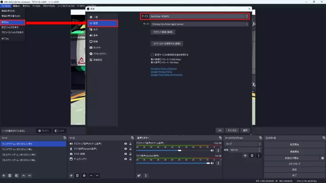The width and height of the screenshot is (326, 183).
Task: Toggle lock on デスクトップ音声 source
Action: (130, 144)
